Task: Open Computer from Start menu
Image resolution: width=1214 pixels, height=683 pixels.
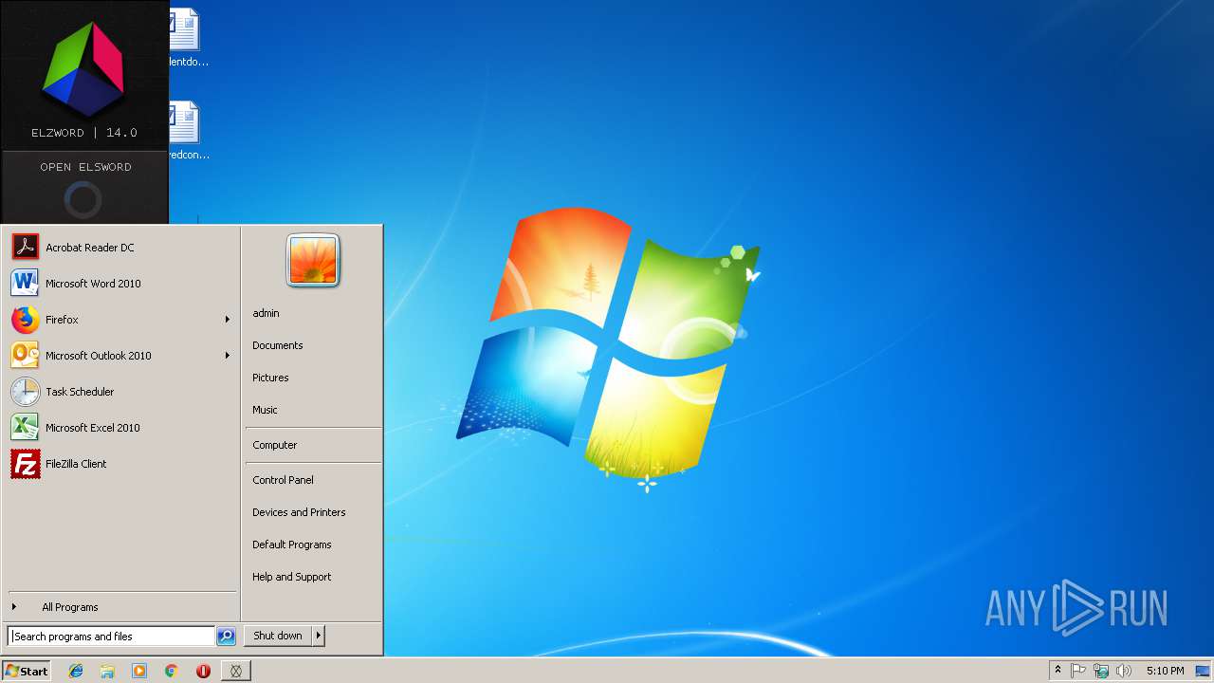Action: [x=313, y=445]
